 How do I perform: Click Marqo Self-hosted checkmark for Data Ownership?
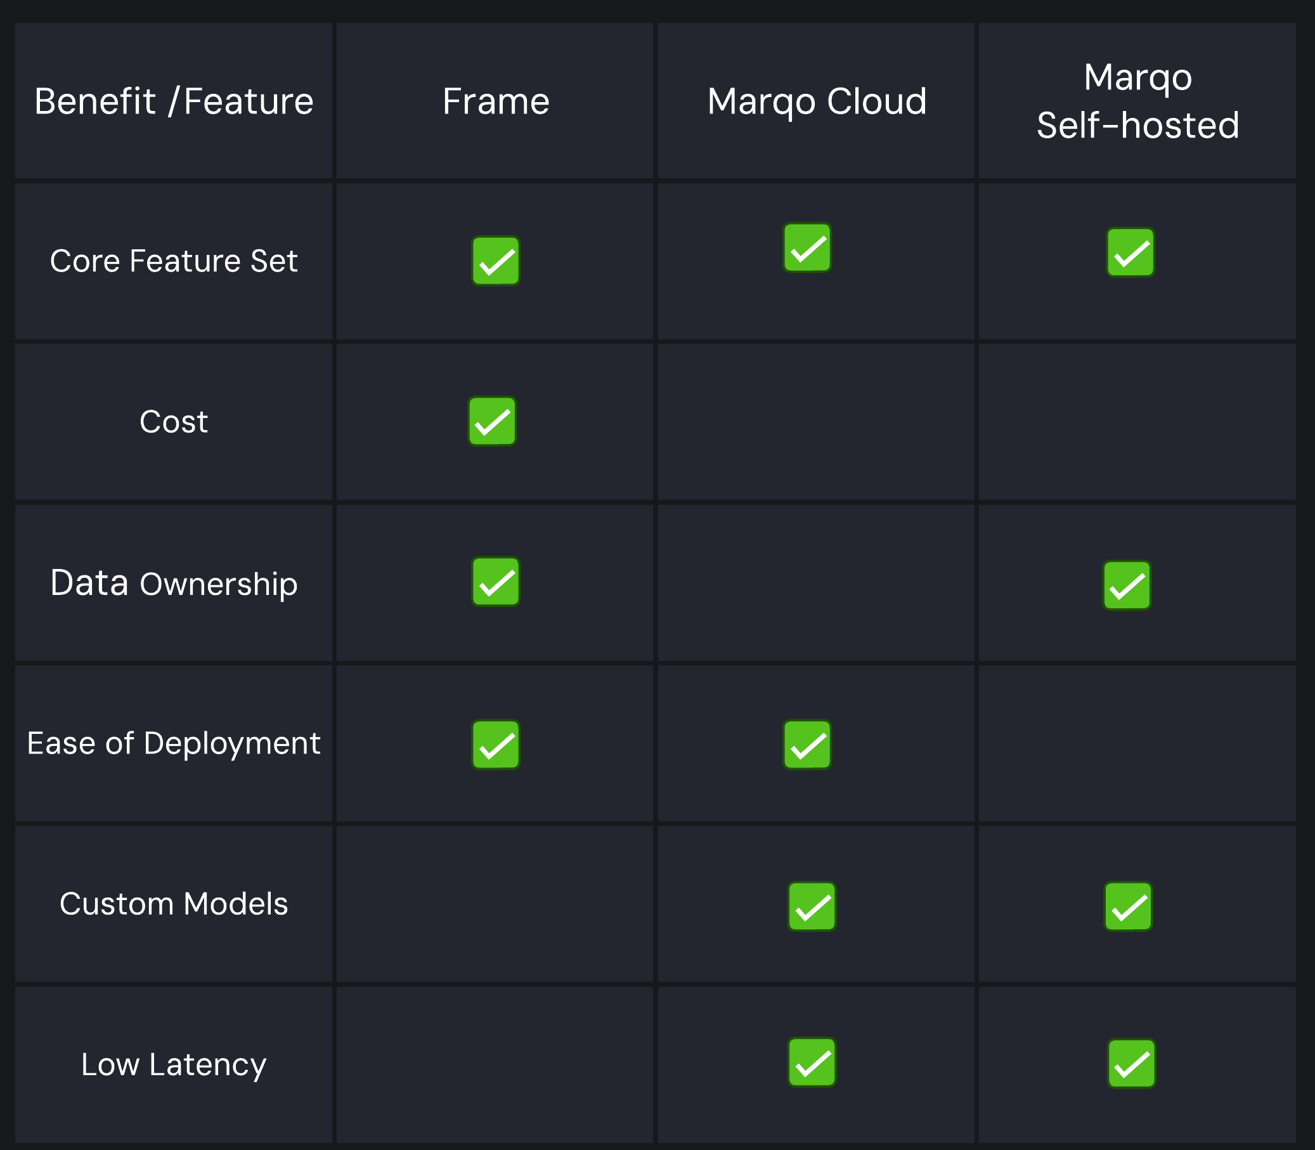[x=1127, y=585]
